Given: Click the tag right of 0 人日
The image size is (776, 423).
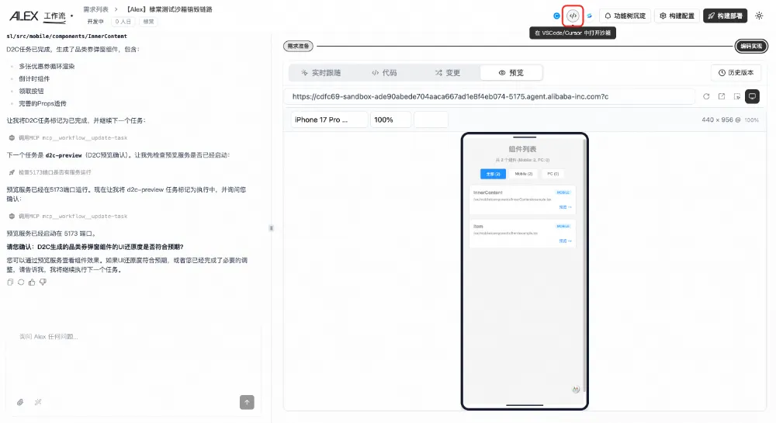Looking at the screenshot, I should click(148, 22).
